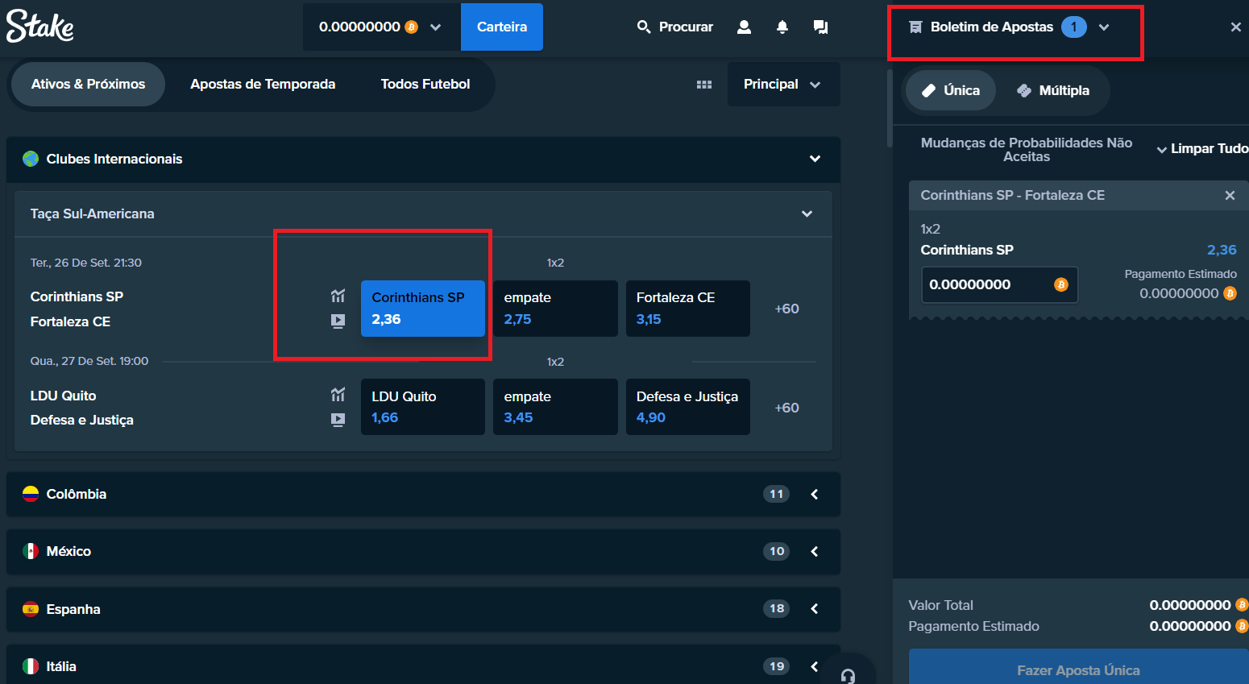
Task: Open the LDU Quito vs Defesa e Justiça match
Action: point(81,408)
